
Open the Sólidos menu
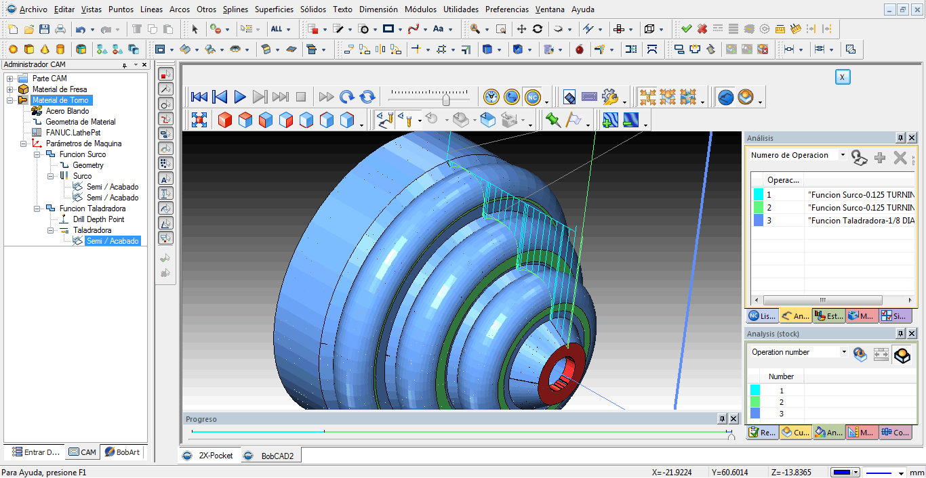pos(313,9)
